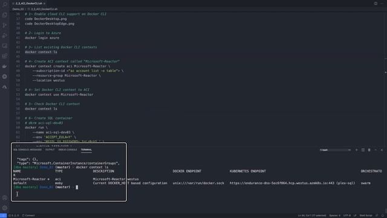Click the script file name in breadcrumb

pyautogui.click(x=44, y=9)
